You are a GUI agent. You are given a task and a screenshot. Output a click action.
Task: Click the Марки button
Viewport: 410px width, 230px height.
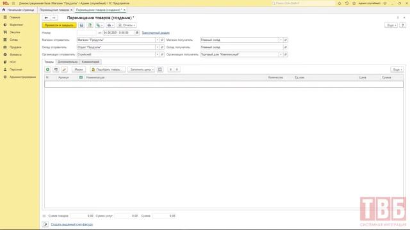point(79,70)
